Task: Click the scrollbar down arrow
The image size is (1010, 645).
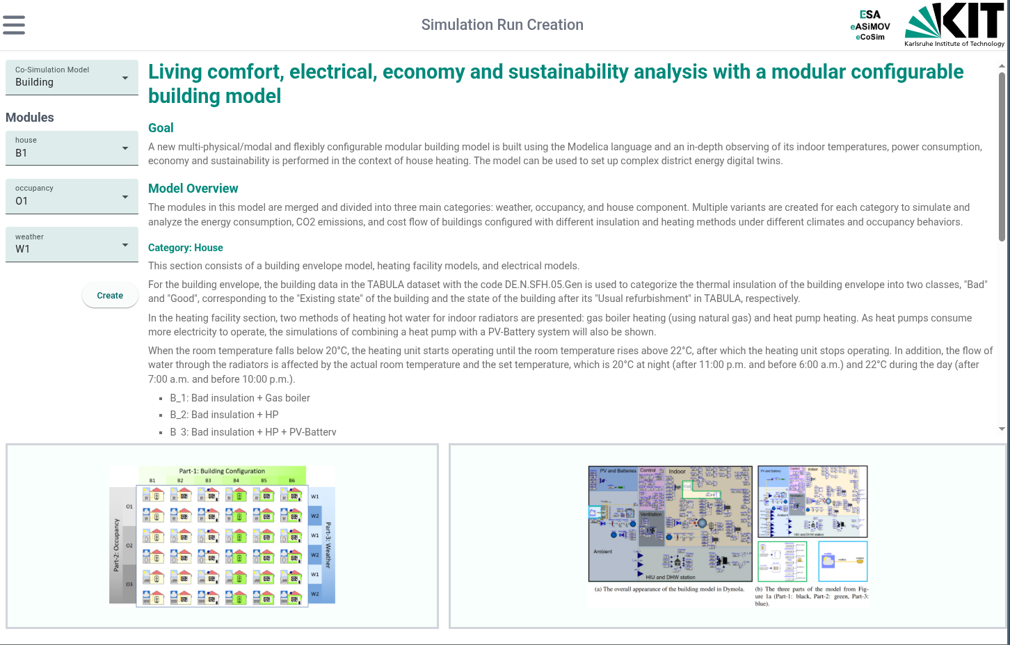Action: tap(1002, 429)
